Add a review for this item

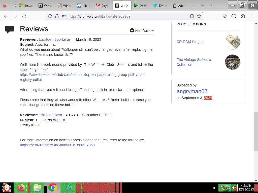[x=142, y=30]
